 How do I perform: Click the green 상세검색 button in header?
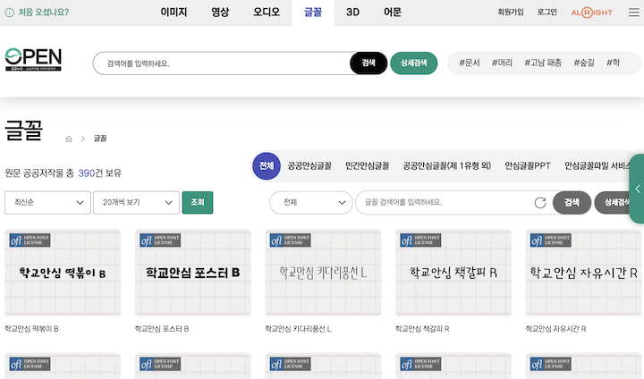pos(413,63)
